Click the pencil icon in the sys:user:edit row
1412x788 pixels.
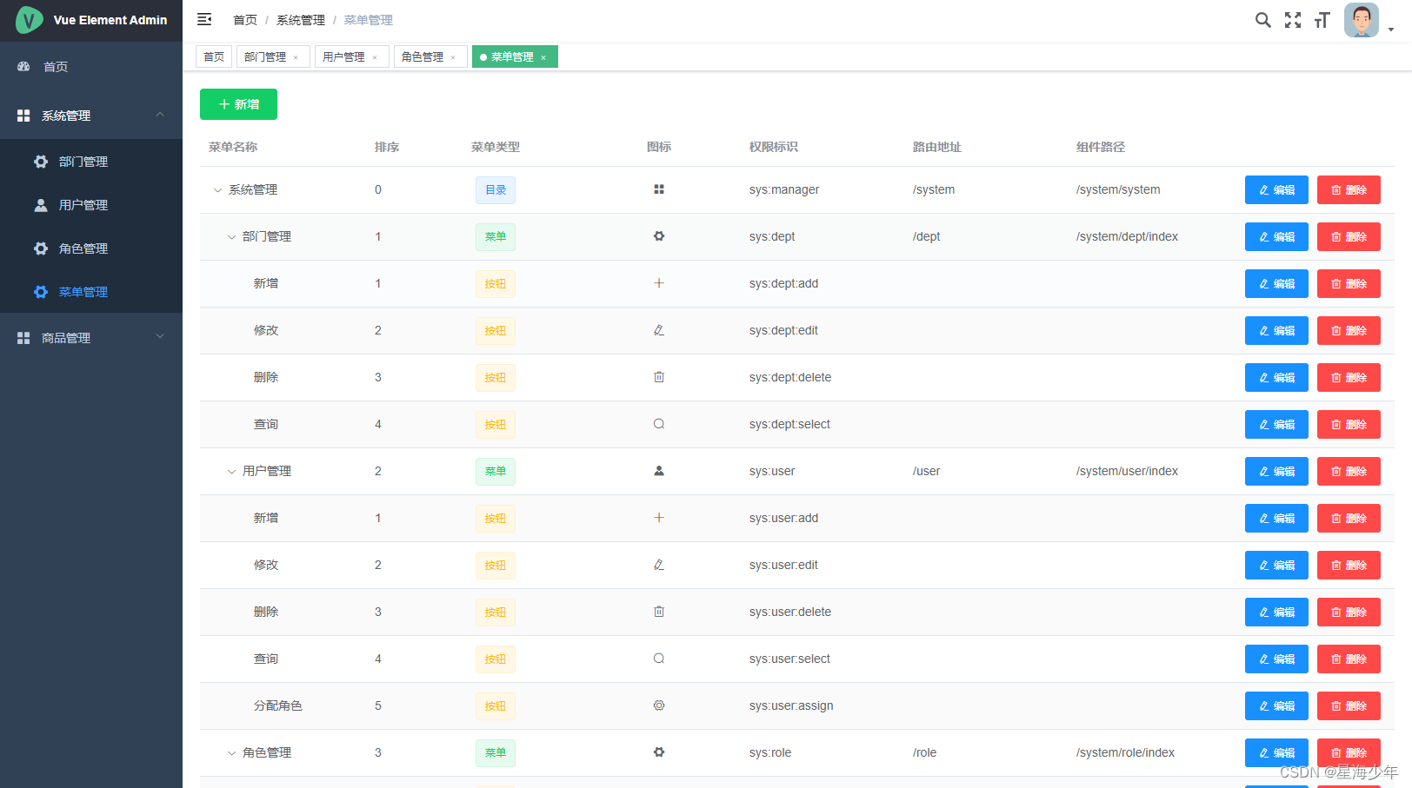click(659, 565)
